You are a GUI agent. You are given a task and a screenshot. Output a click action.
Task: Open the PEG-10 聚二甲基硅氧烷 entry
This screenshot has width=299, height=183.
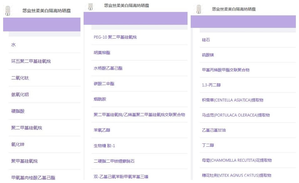click(115, 37)
